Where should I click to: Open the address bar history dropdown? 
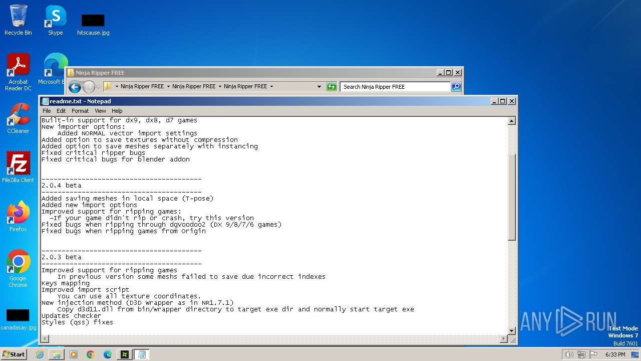click(319, 87)
